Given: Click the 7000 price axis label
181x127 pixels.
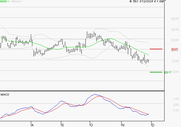Looking at the screenshot, I should coord(175,72).
